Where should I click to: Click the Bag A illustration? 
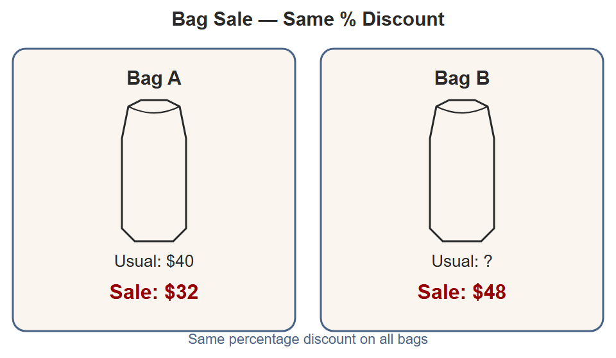154,170
